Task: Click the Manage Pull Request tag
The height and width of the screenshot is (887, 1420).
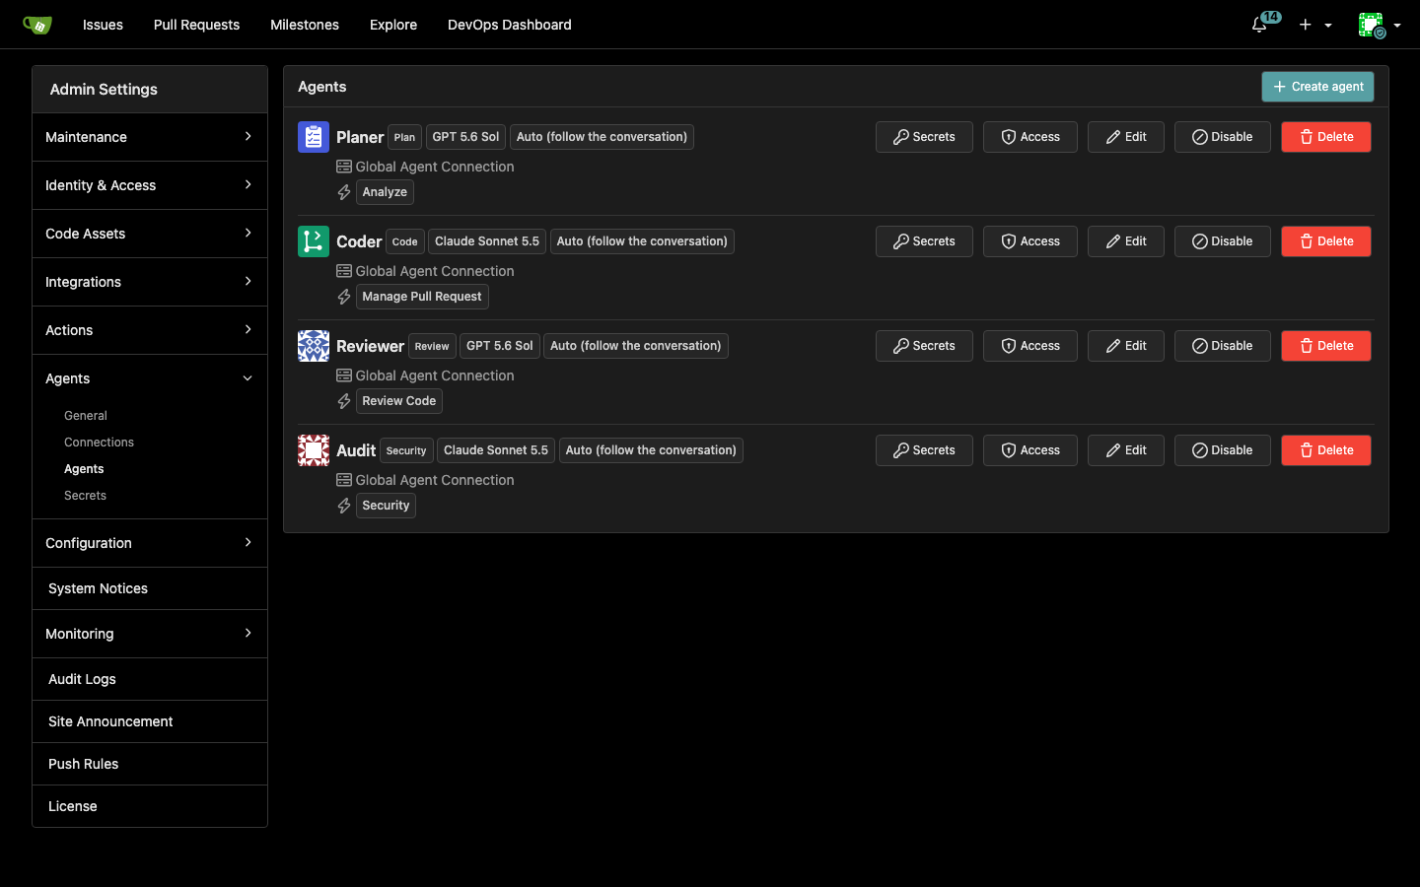Action: [422, 297]
